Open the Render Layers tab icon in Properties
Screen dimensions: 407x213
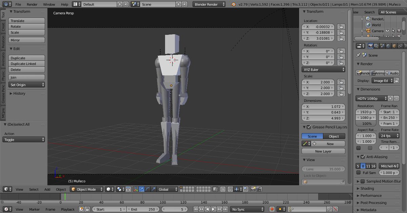[x=376, y=46]
